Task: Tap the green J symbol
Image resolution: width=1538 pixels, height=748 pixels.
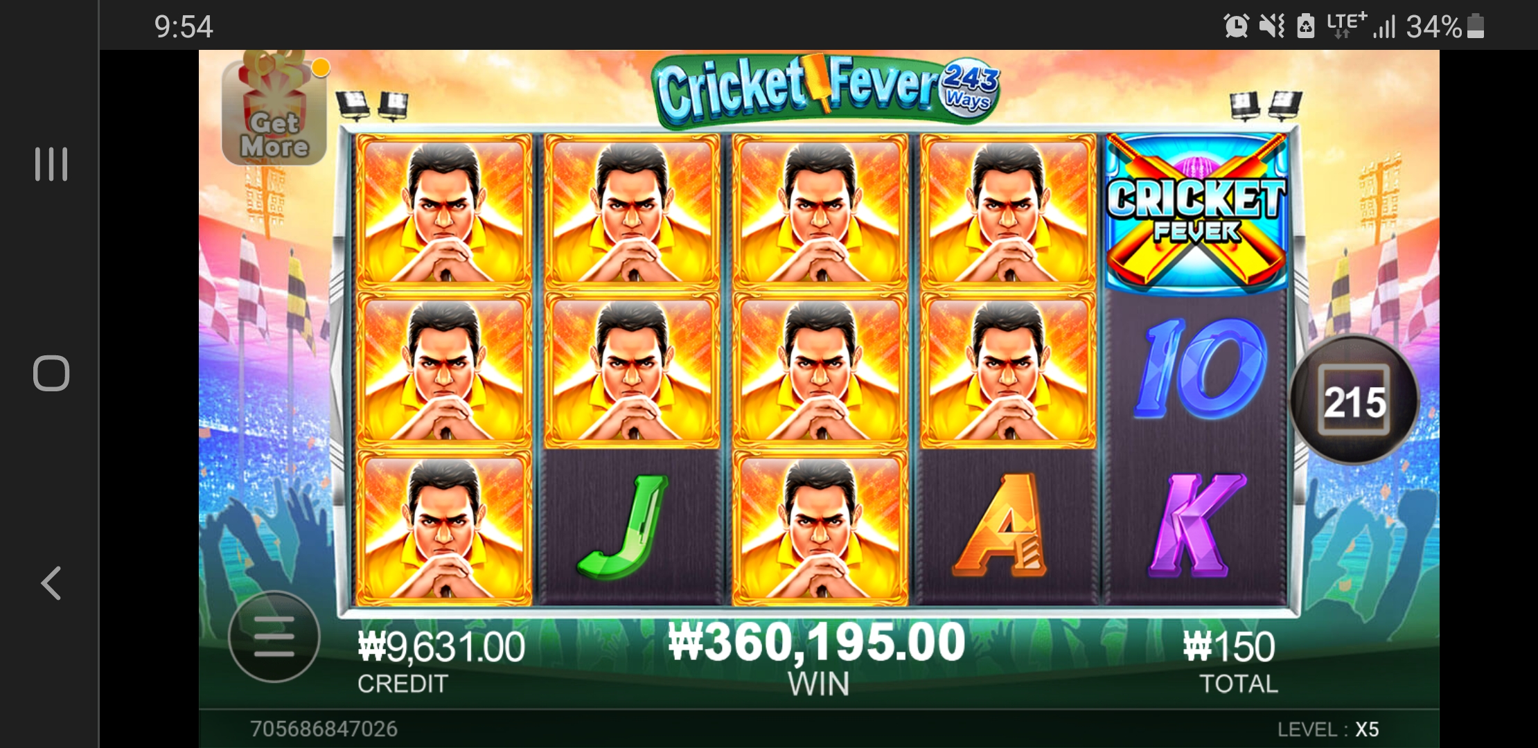Action: point(625,526)
